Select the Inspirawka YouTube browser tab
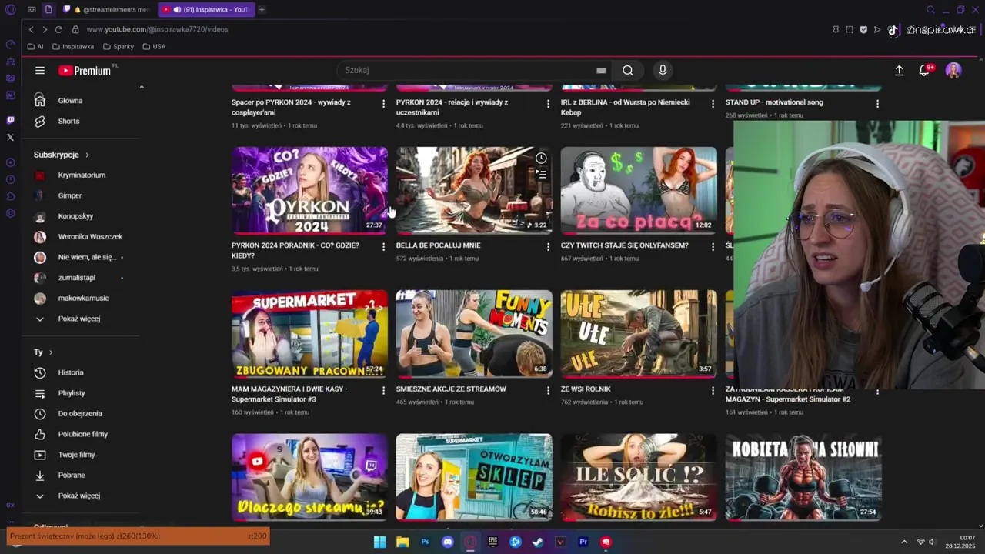 point(205,9)
